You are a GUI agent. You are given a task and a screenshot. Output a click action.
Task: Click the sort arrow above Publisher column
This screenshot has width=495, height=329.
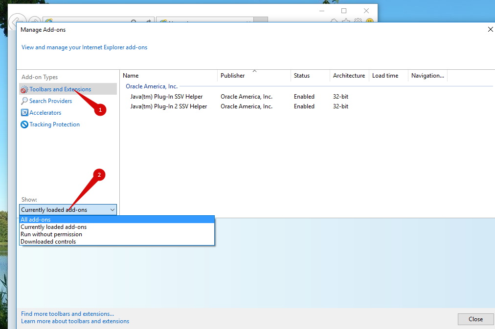(x=254, y=71)
